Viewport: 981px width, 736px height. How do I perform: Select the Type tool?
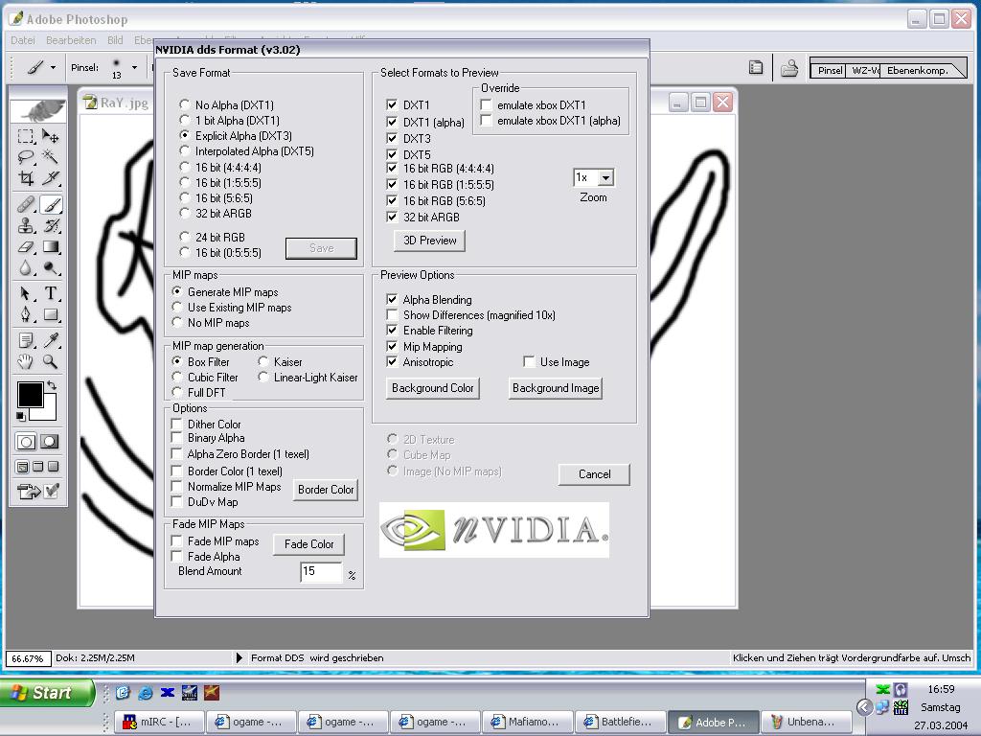[x=51, y=293]
